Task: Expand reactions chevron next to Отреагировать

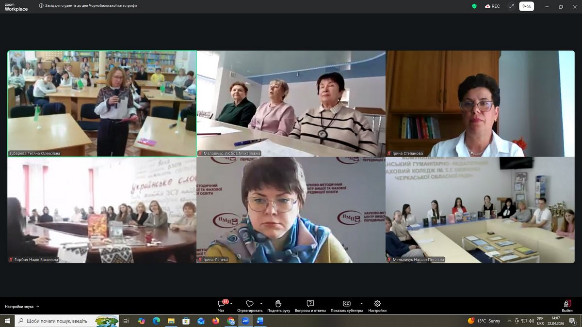Action: coord(261,304)
